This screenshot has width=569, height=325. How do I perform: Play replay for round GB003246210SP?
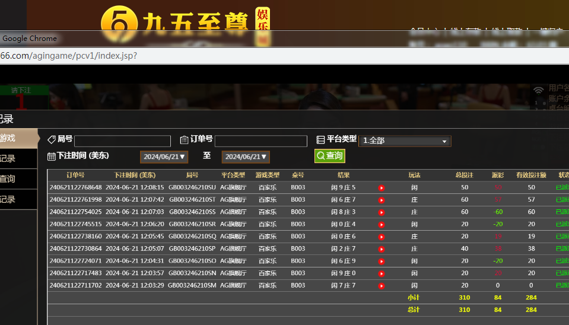pos(382,249)
